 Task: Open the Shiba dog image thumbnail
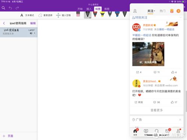tap(148, 54)
